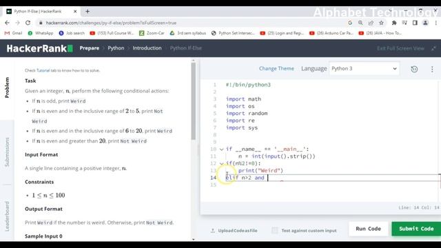Click Change Theme in editor
Image resolution: width=441 pixels, height=248 pixels.
[276, 69]
